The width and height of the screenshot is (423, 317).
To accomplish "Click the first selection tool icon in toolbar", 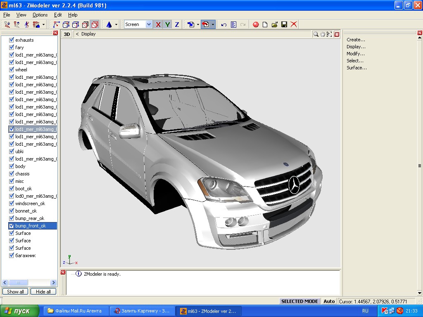I will pyautogui.click(x=7, y=24).
